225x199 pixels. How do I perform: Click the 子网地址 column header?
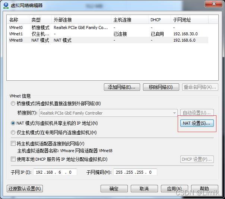(x=189, y=20)
